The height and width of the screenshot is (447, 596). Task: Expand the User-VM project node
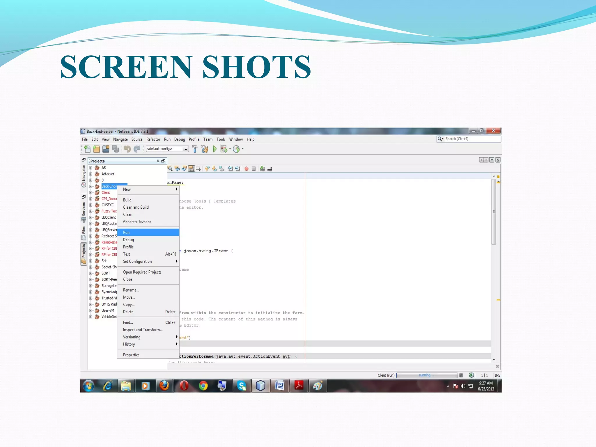(x=91, y=311)
